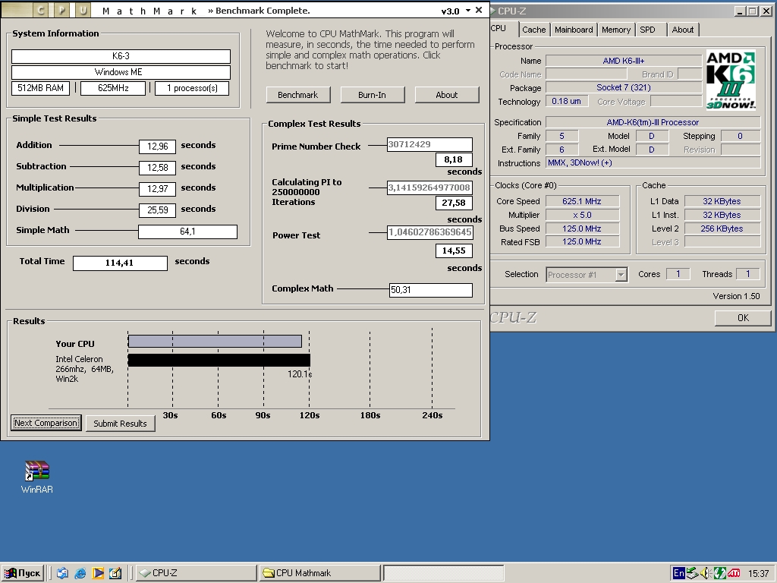Viewport: 777px width, 583px height.
Task: Click the MMX, 3DNow! (+) instructions value
Action: click(x=653, y=163)
